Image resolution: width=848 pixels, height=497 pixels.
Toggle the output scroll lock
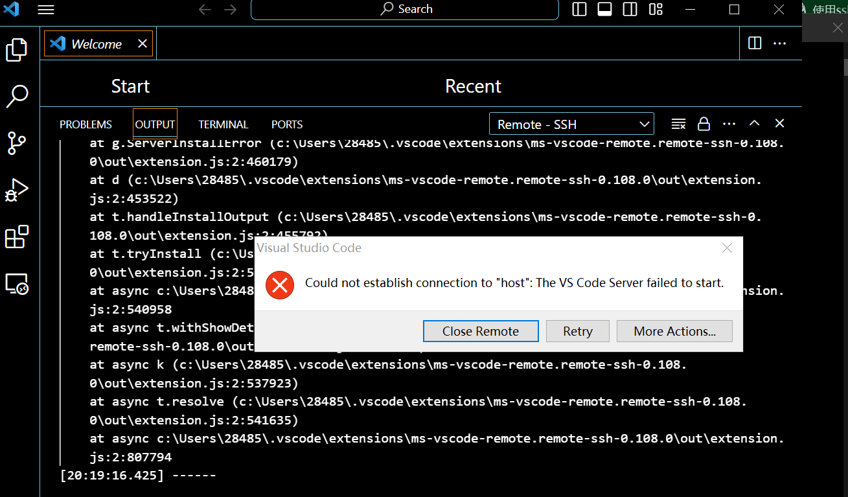point(704,124)
